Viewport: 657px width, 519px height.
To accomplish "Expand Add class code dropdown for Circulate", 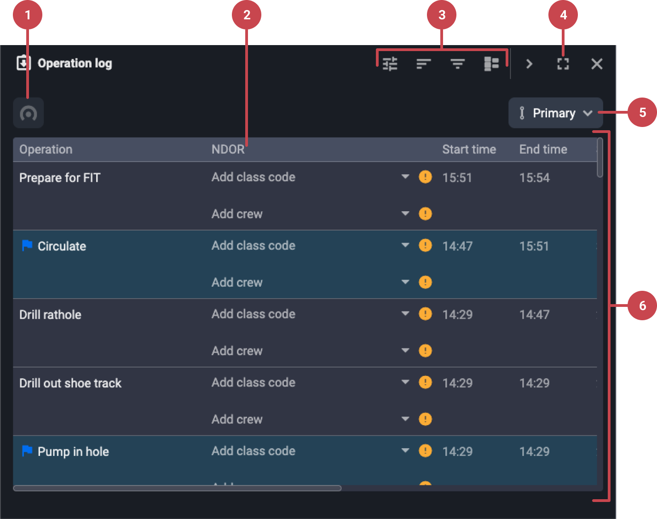I will [x=405, y=245].
